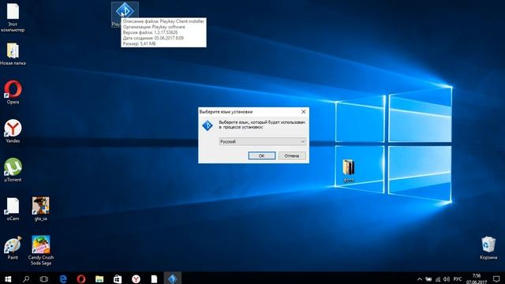Open taskbar search magnifier
Viewport: 505px width, 284px height.
click(26, 278)
